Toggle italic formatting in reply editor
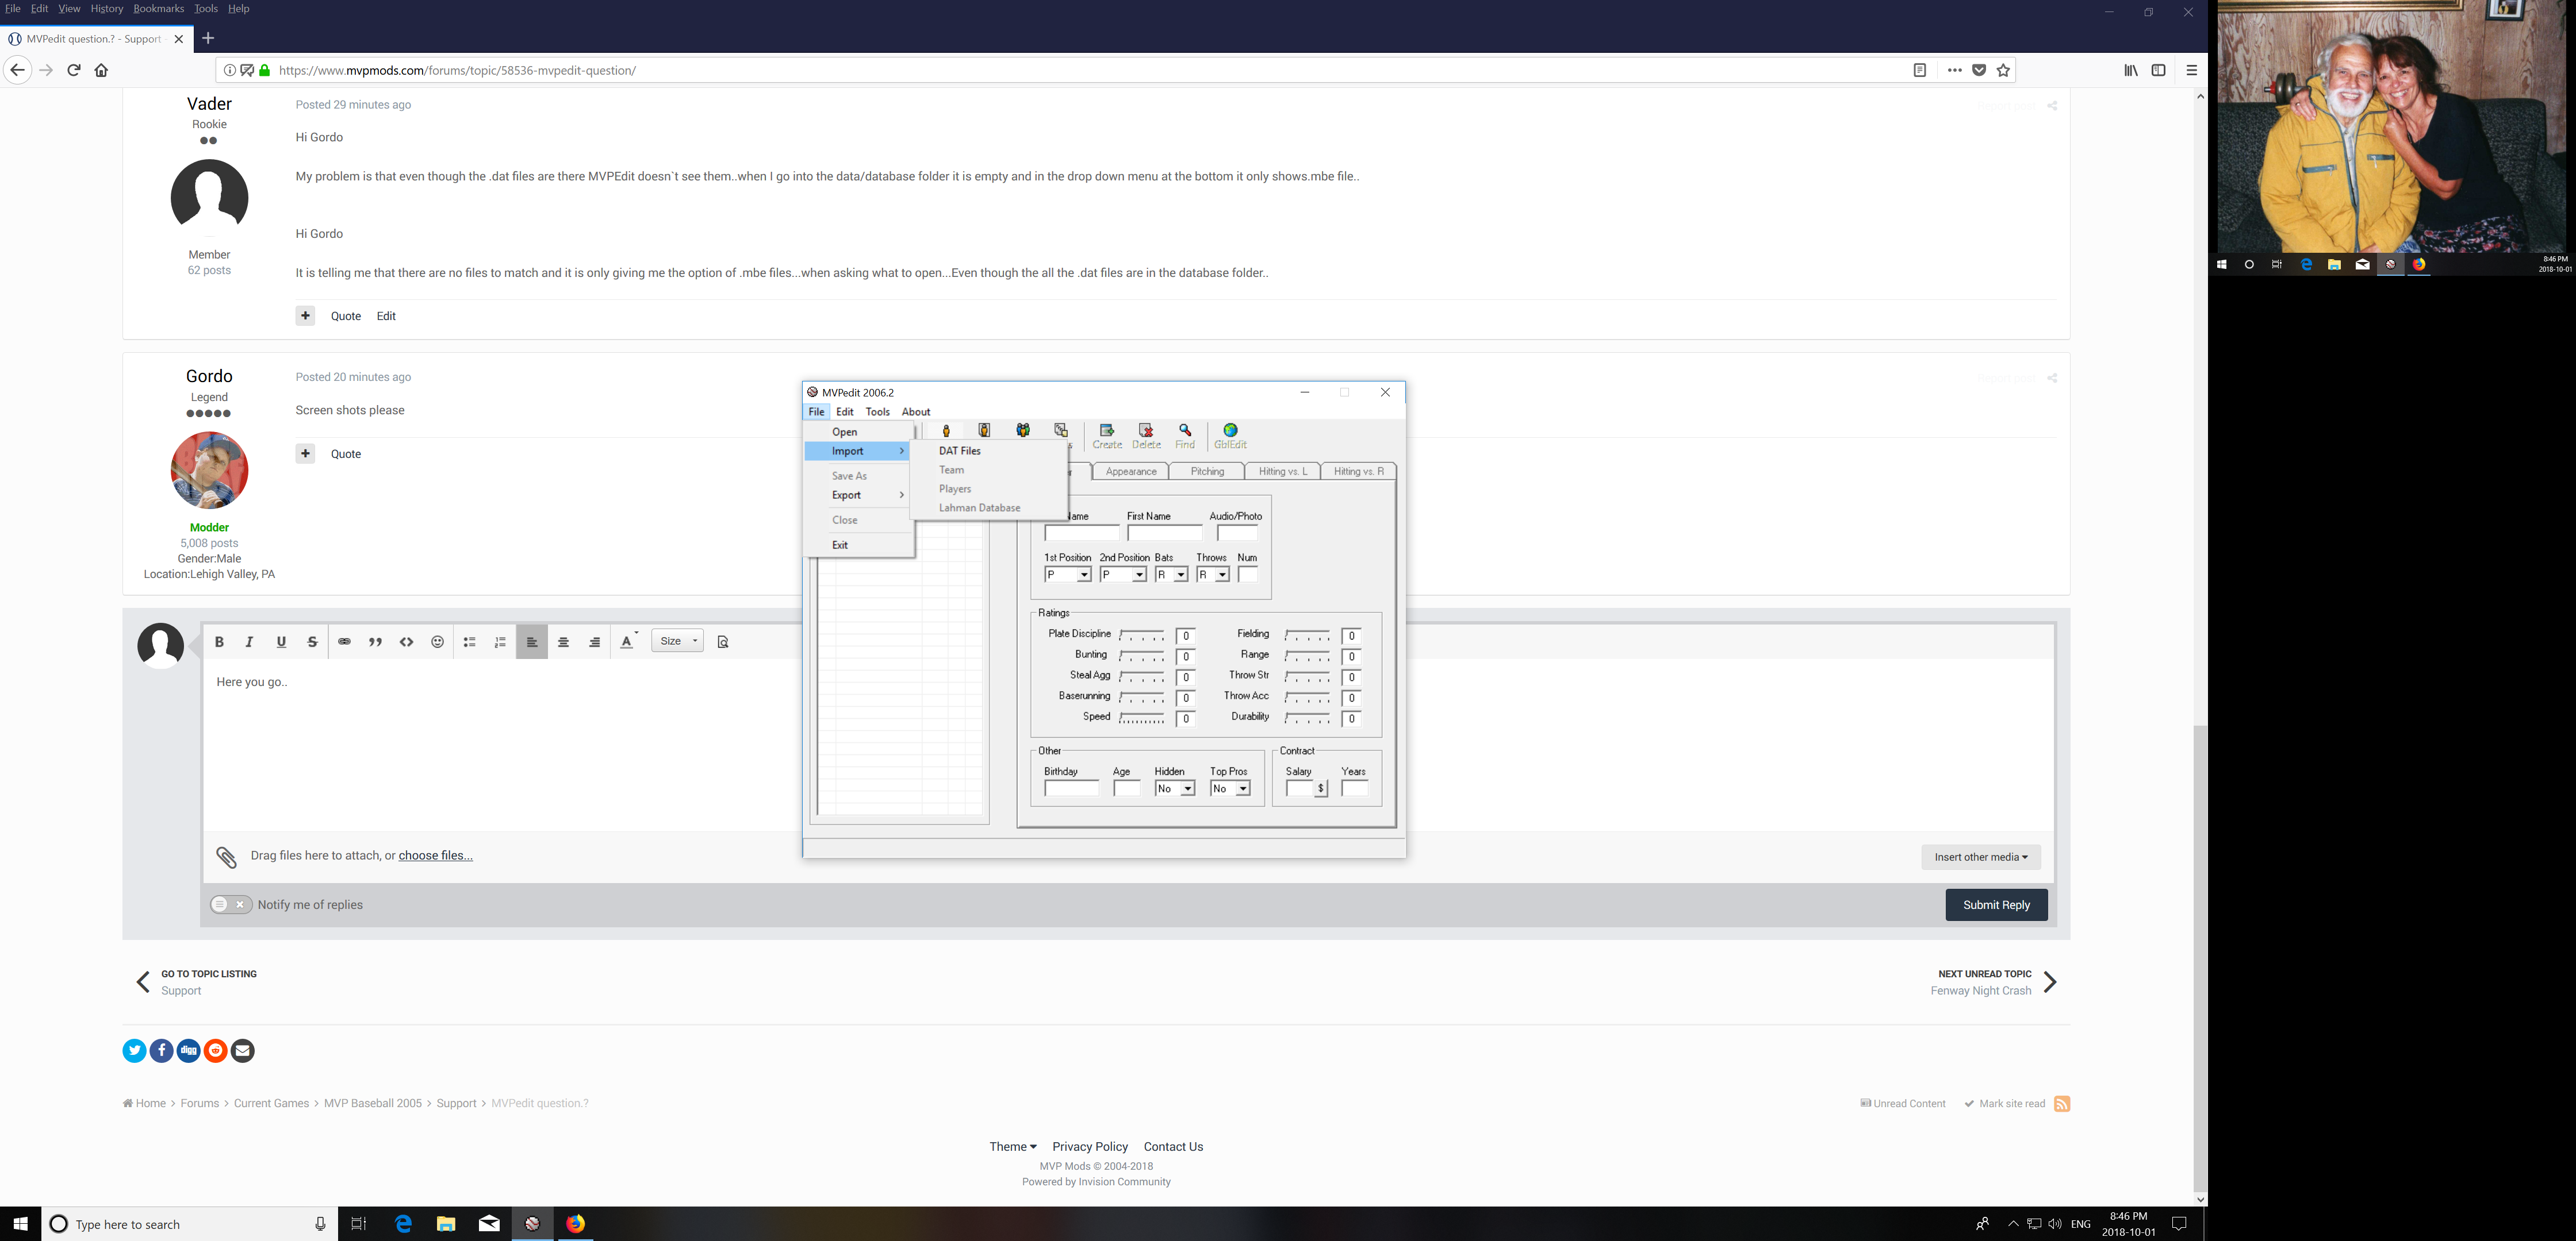 coord(250,642)
